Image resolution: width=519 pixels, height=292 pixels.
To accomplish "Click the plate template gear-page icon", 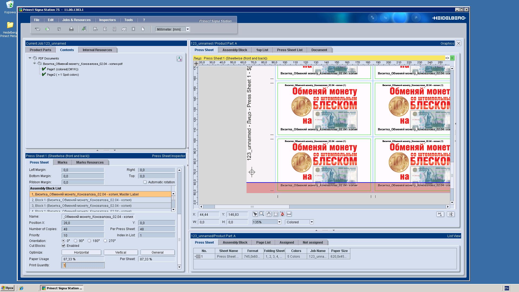I will [x=114, y=29].
